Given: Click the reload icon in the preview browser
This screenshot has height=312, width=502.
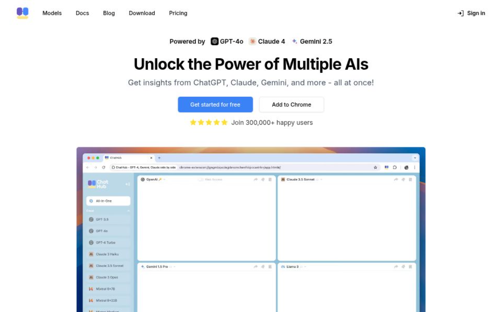Looking at the screenshot, I should 103,168.
